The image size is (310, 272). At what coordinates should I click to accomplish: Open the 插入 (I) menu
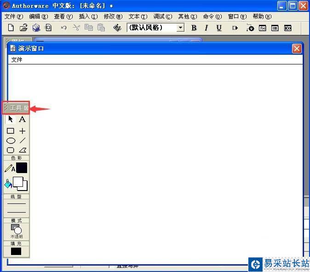click(88, 17)
